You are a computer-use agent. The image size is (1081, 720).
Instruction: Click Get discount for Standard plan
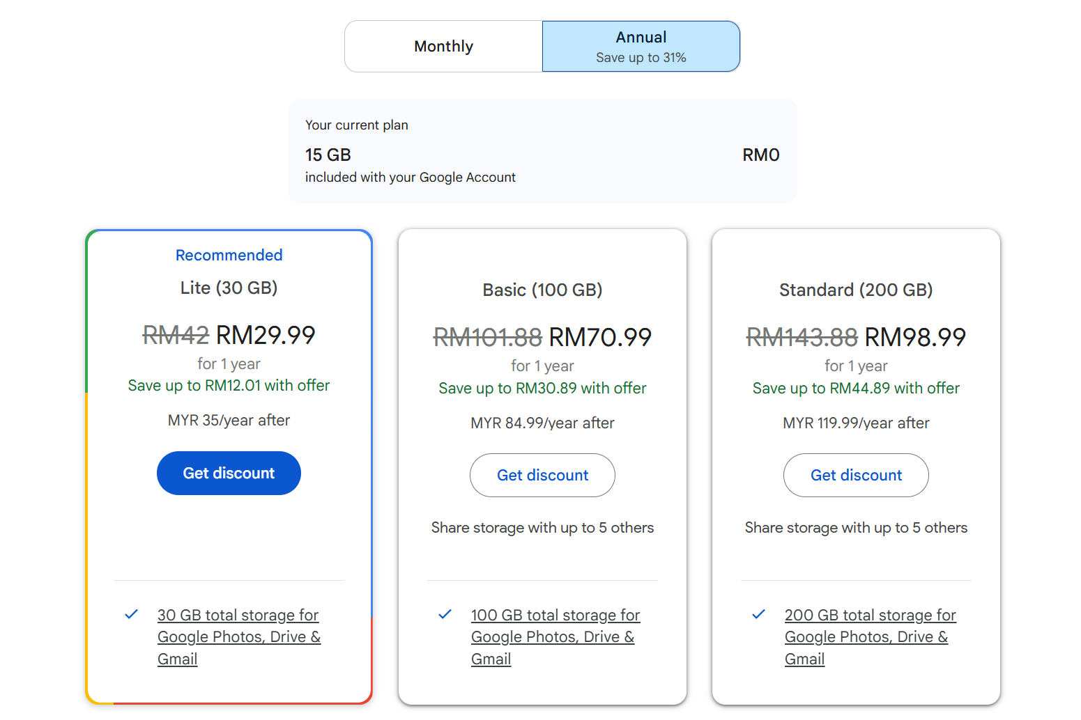(x=856, y=476)
